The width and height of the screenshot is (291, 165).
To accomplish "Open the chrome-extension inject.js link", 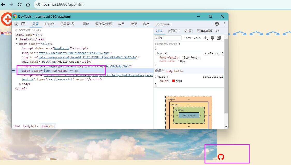I will (98, 75).
